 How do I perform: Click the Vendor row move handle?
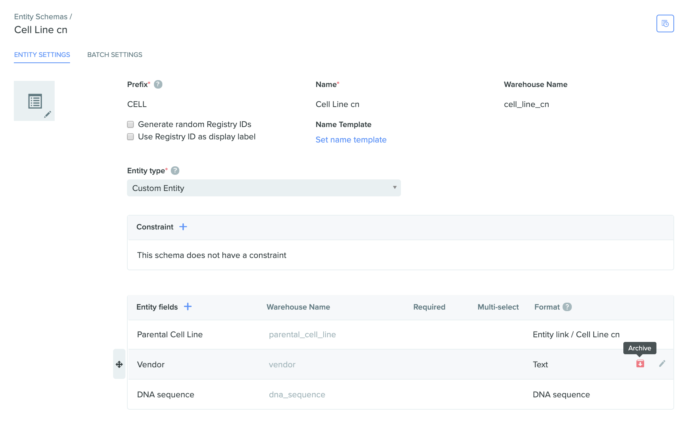click(x=119, y=364)
